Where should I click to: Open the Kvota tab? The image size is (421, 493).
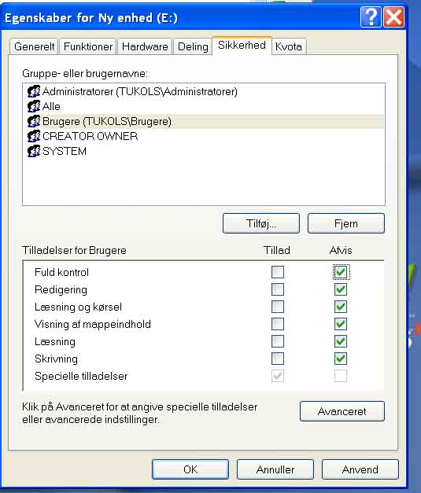(289, 46)
